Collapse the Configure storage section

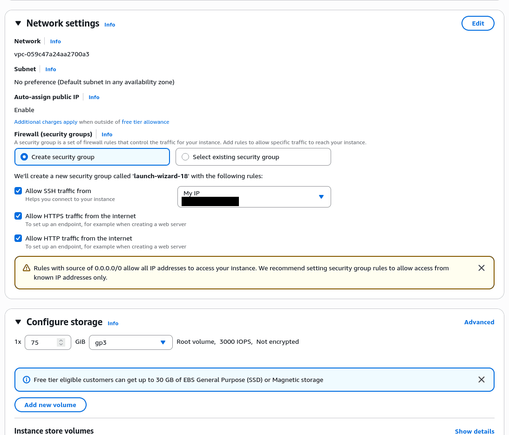[18, 321]
